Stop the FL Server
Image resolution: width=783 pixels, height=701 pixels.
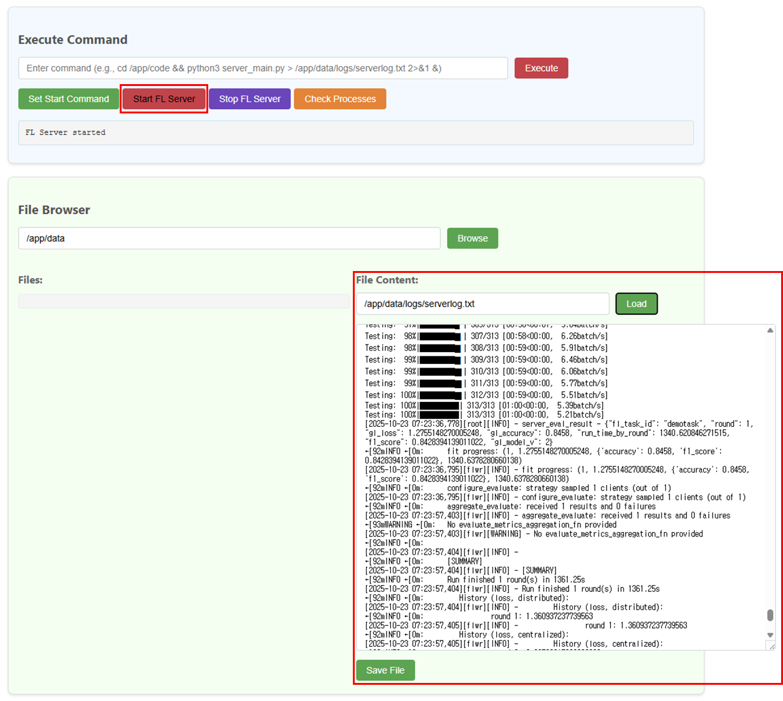pos(249,99)
